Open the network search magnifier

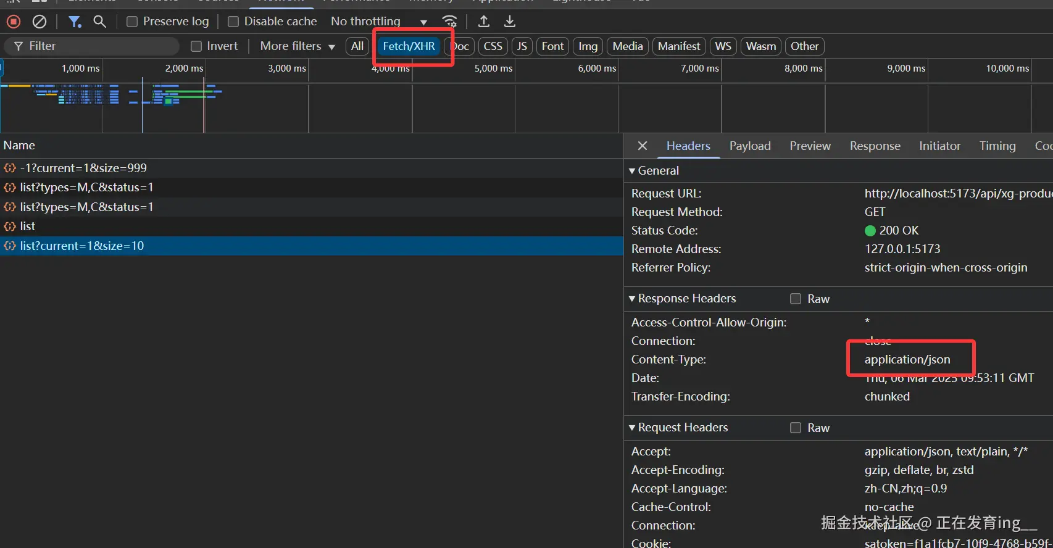[99, 22]
